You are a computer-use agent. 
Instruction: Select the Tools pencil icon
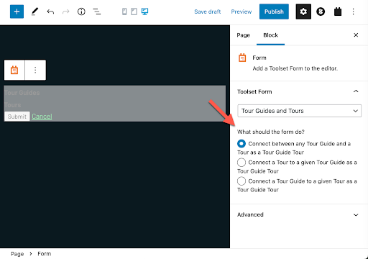click(34, 12)
